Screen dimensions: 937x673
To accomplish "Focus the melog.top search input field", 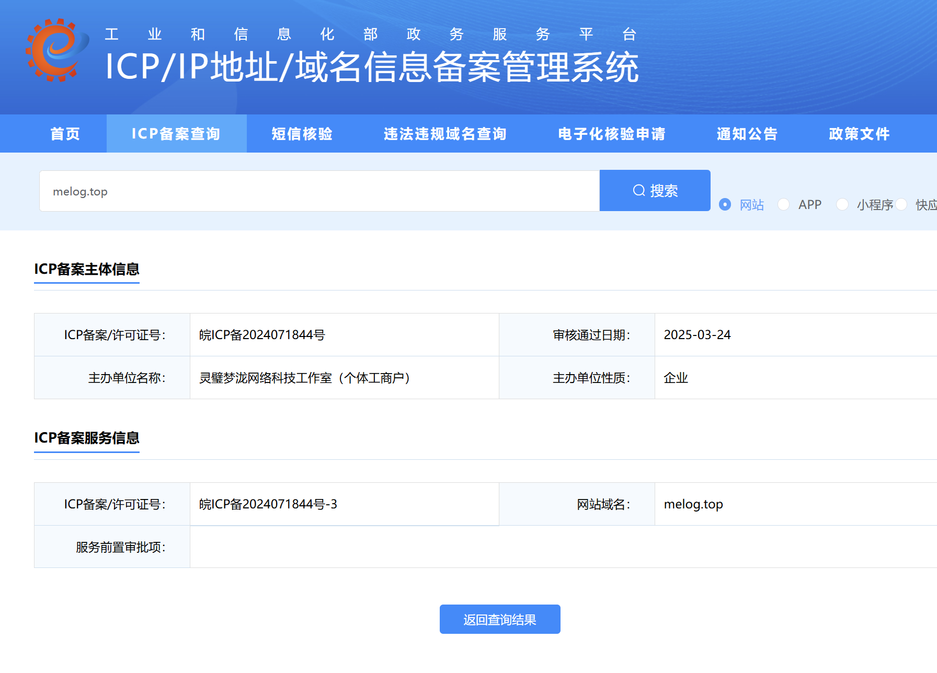I will pos(319,191).
